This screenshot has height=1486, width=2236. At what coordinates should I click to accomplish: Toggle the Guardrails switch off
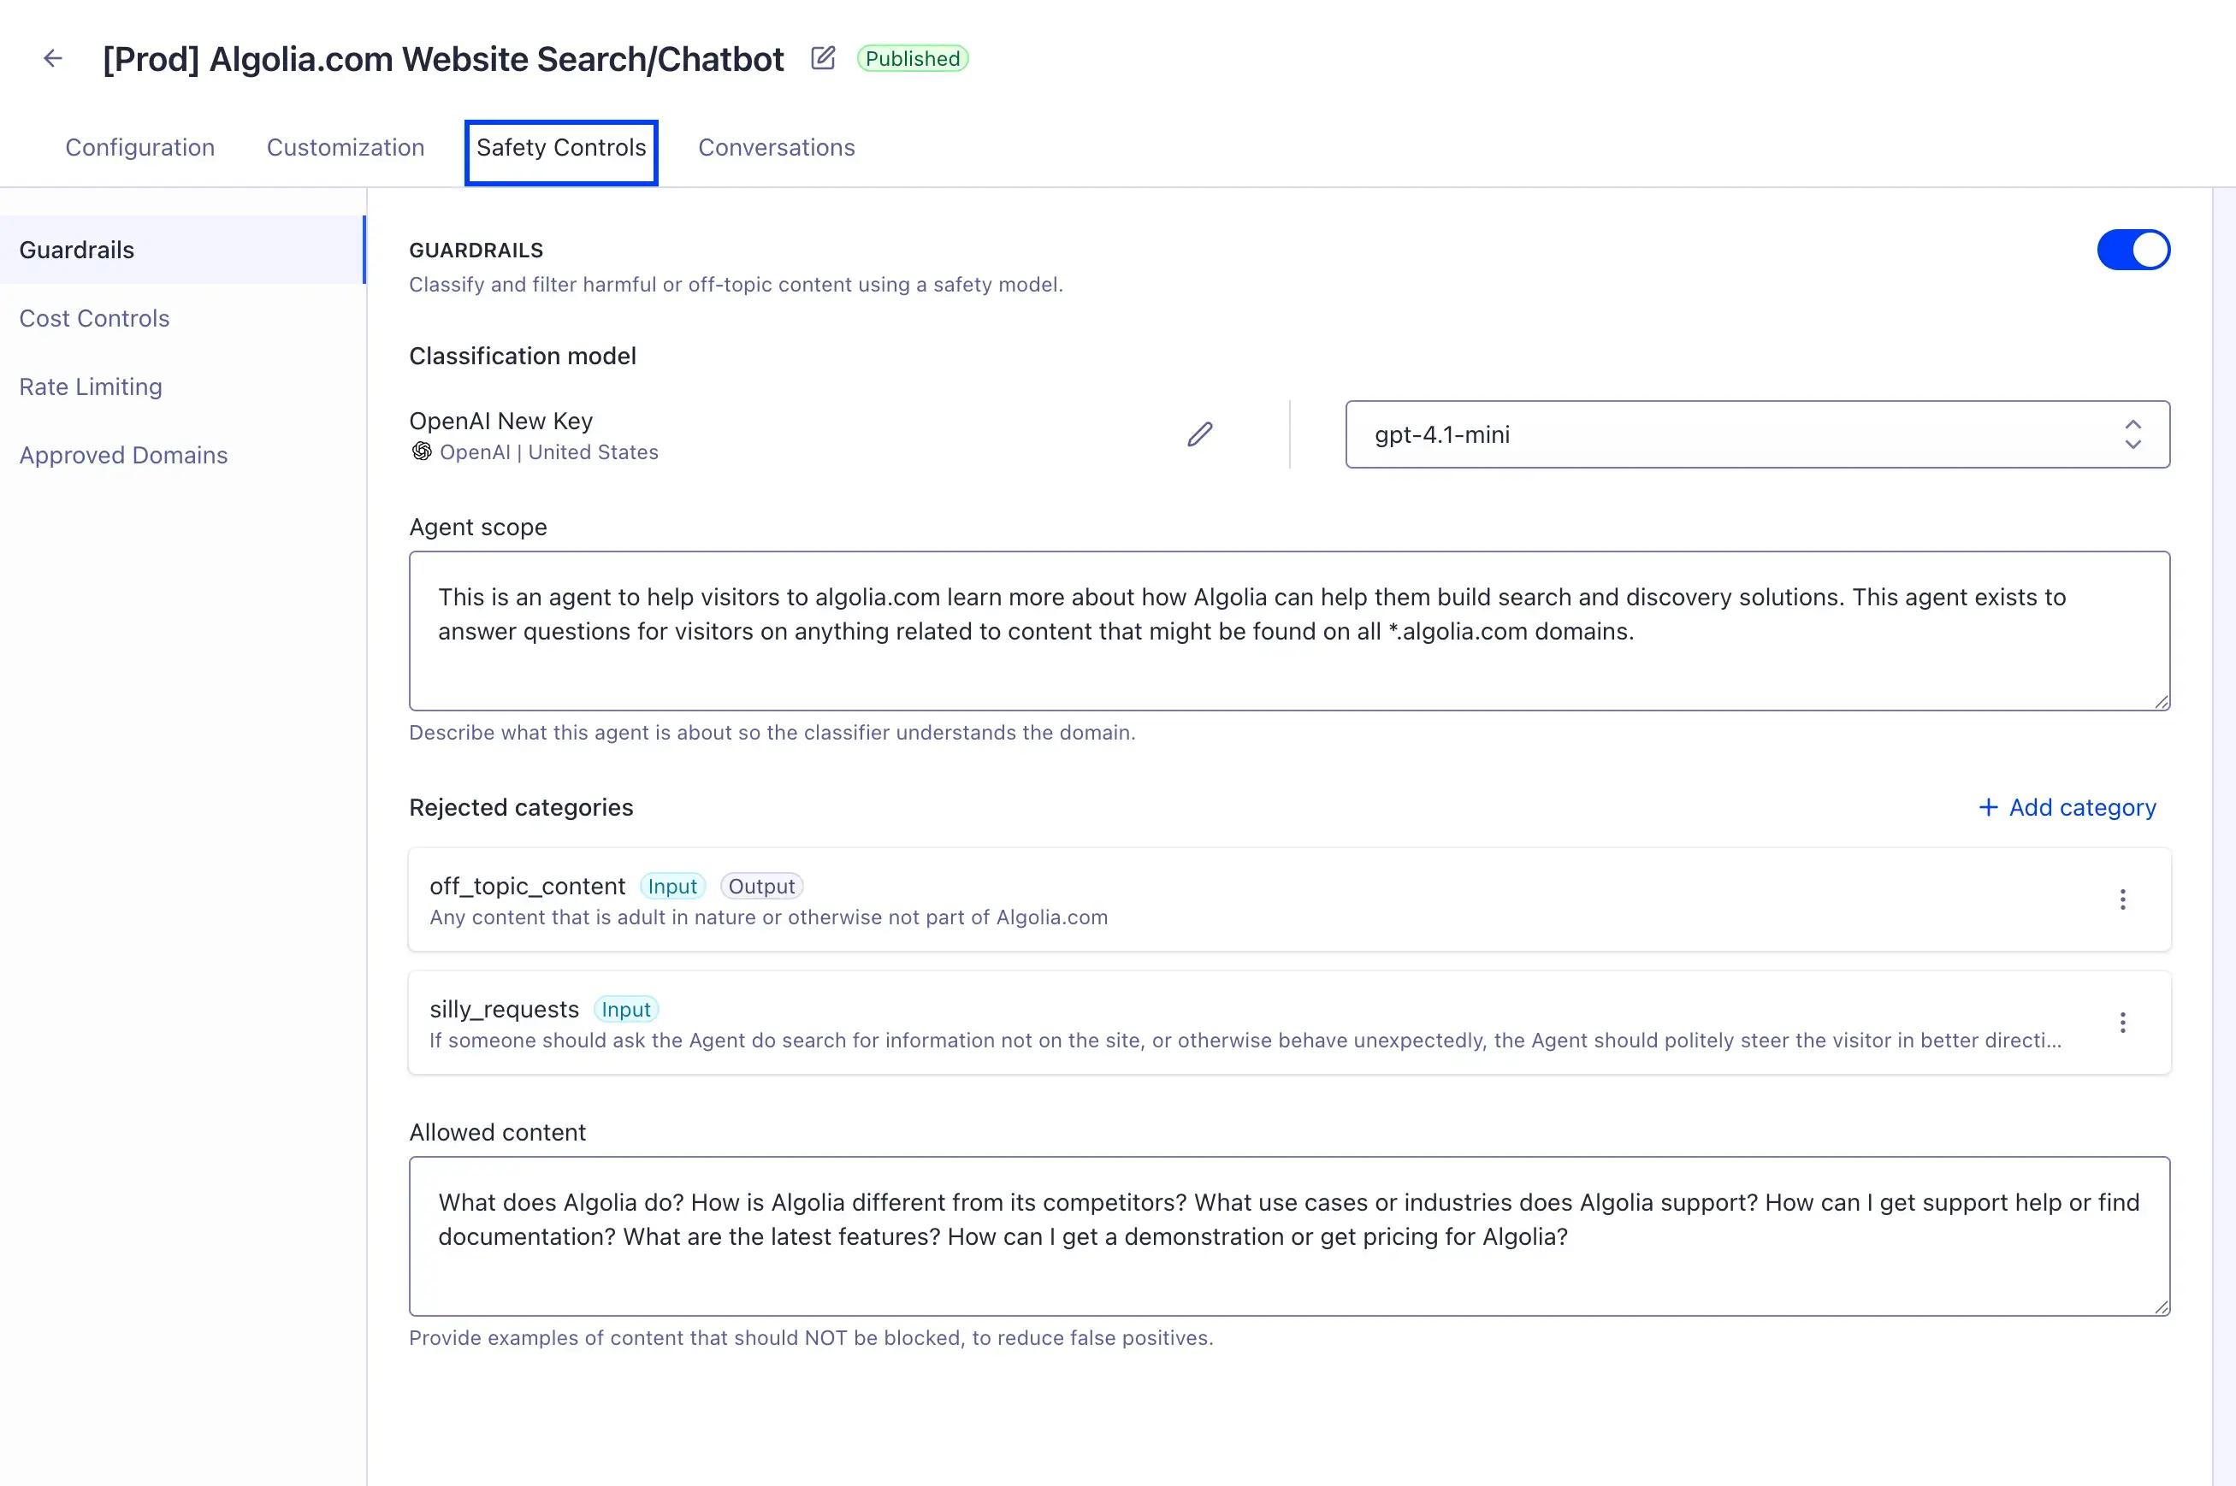tap(2132, 251)
